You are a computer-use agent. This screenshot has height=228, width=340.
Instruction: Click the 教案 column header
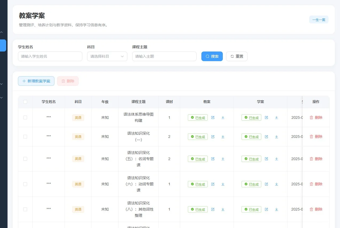coord(207,102)
